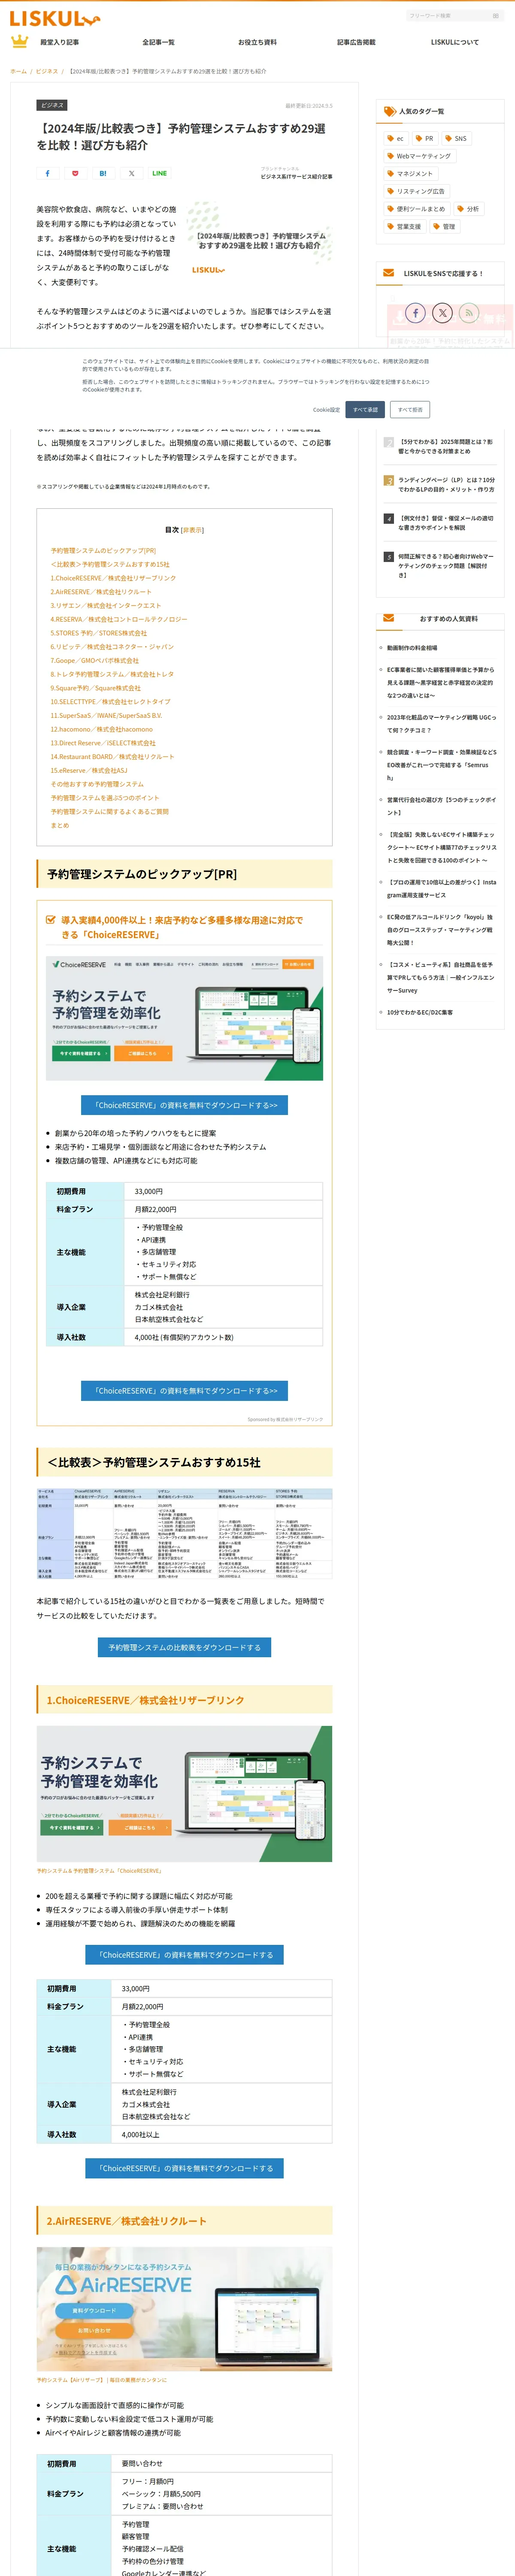Screen dimensions: 515x2576
Task: Click the tag icon beside 人気のタグ一覧
Action: [390, 111]
